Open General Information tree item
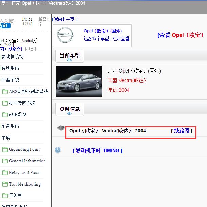The width and height of the screenshot is (207, 207). [x=27, y=161]
